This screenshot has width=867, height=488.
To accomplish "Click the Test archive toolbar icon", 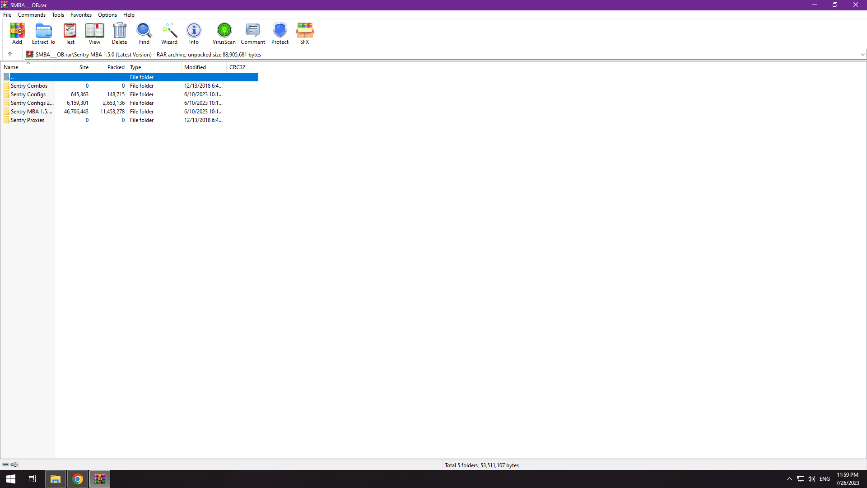I will click(x=70, y=33).
